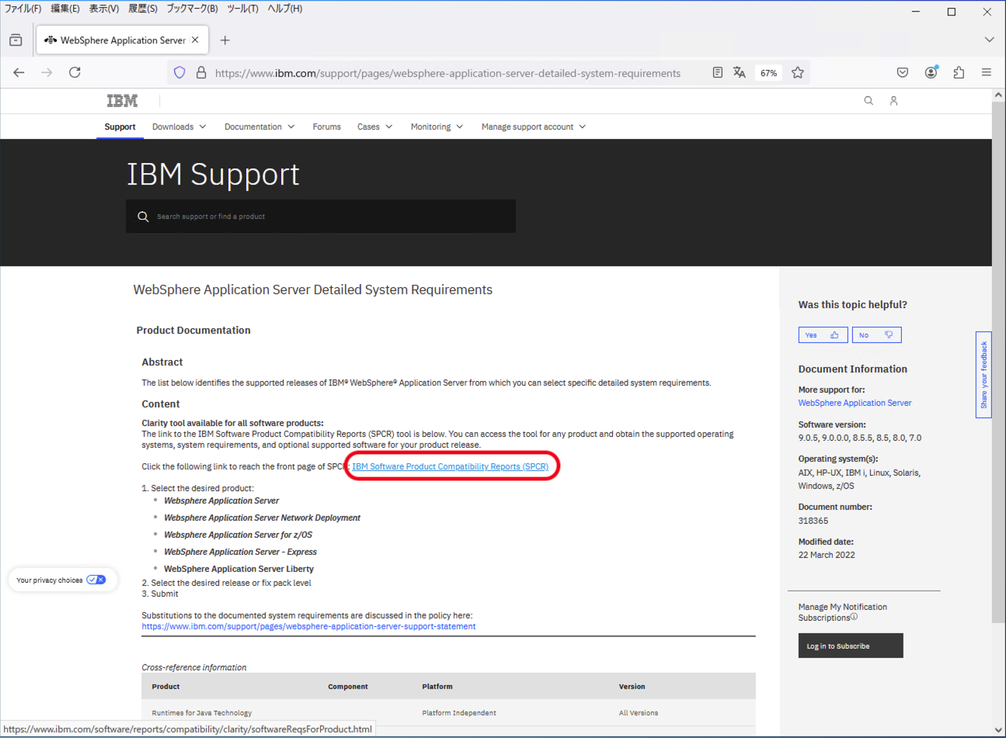Open the Firefox account menu
This screenshot has height=738, width=1006.
click(x=931, y=72)
